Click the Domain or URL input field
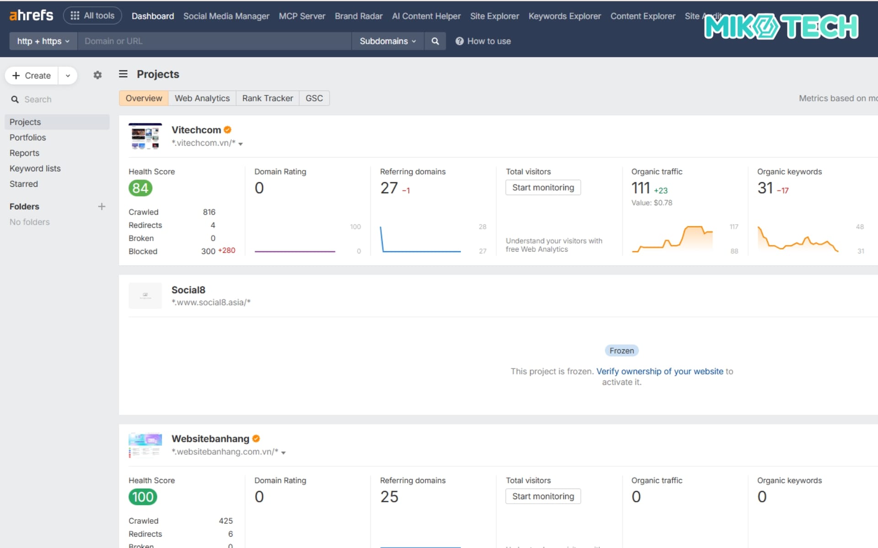Screen dimensions: 878x548 coord(214,41)
